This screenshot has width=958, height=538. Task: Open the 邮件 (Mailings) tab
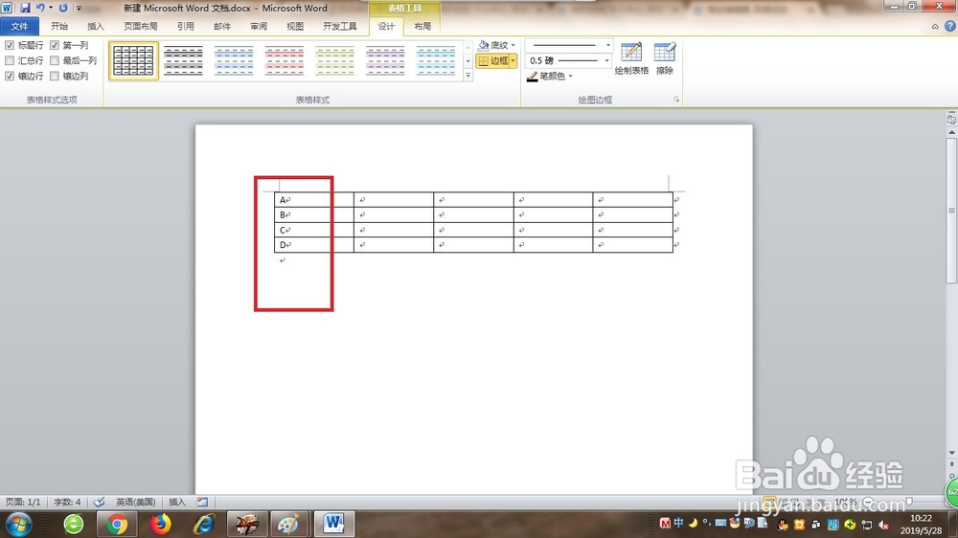[x=222, y=26]
